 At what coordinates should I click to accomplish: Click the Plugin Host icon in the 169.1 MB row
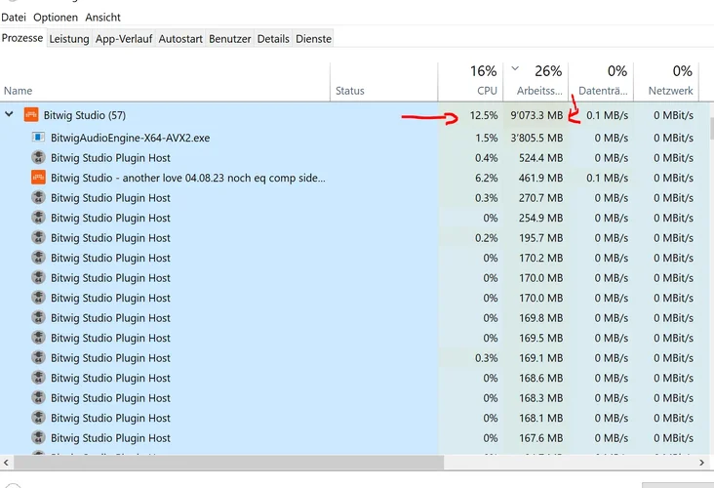38,357
